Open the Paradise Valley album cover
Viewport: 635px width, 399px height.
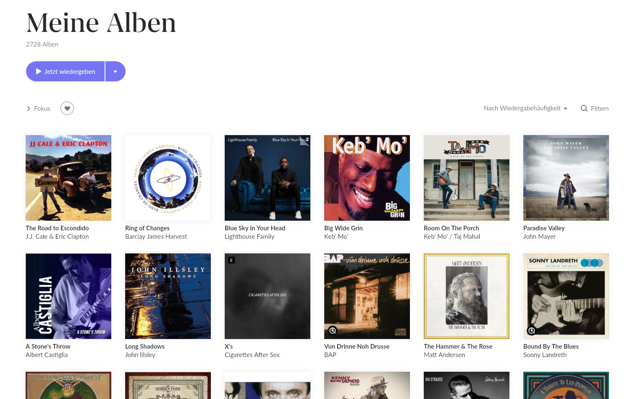pos(566,178)
